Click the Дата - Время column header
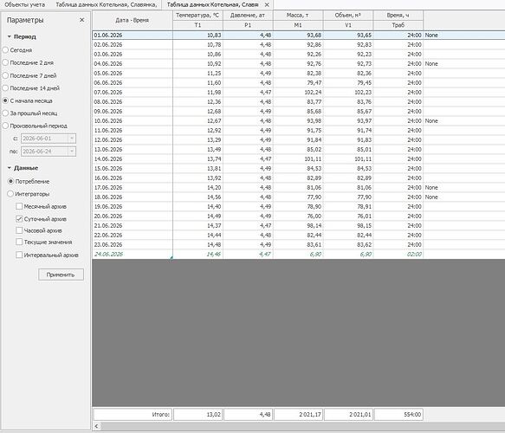Screen dimensions: 505x433 coord(133,20)
